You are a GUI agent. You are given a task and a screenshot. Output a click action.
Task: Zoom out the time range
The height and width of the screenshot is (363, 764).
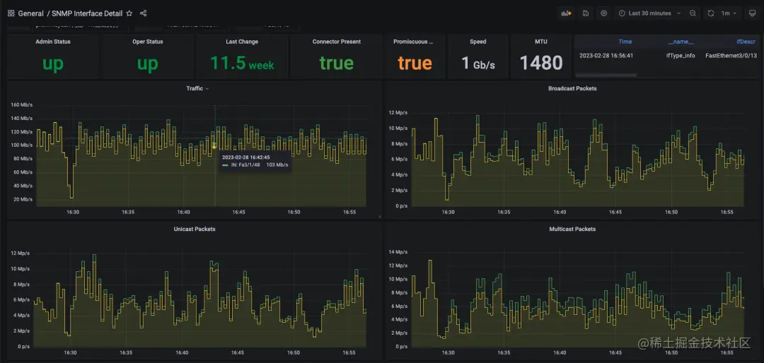693,13
